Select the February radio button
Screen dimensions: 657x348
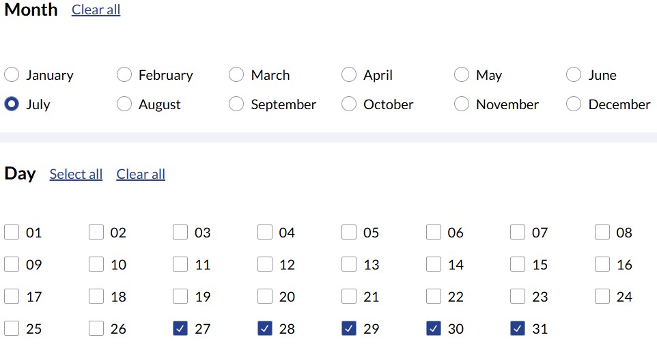click(x=124, y=75)
